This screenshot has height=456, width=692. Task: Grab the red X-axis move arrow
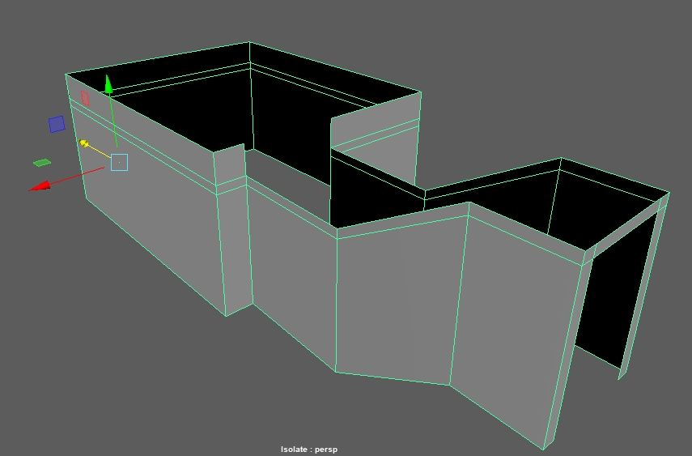click(x=40, y=186)
